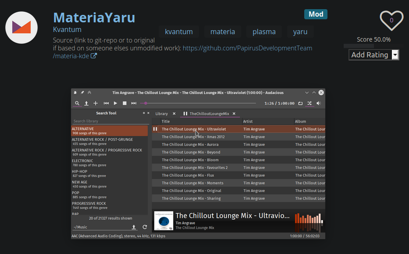Viewport: 409px width, 254px height.
Task: Click the pause indicator on Ultraviolet row
Action: pyautogui.click(x=155, y=129)
